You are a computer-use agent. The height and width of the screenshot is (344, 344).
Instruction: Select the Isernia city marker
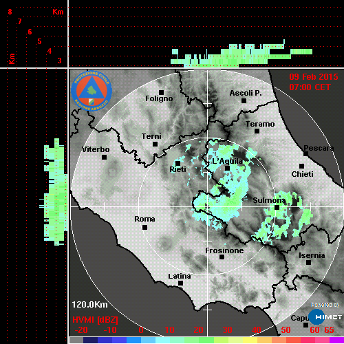[x=309, y=262]
